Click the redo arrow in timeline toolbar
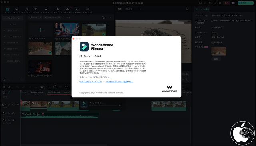This screenshot has width=256, height=146. (24, 87)
